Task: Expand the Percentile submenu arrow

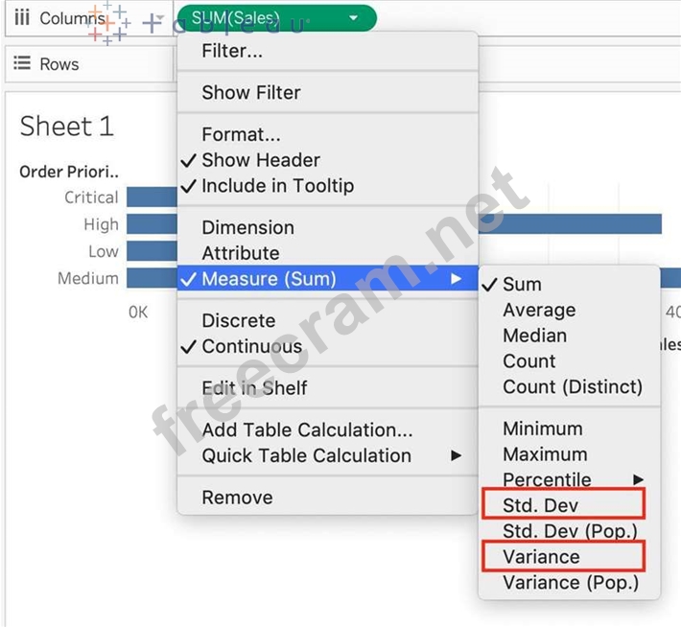Action: (x=638, y=479)
